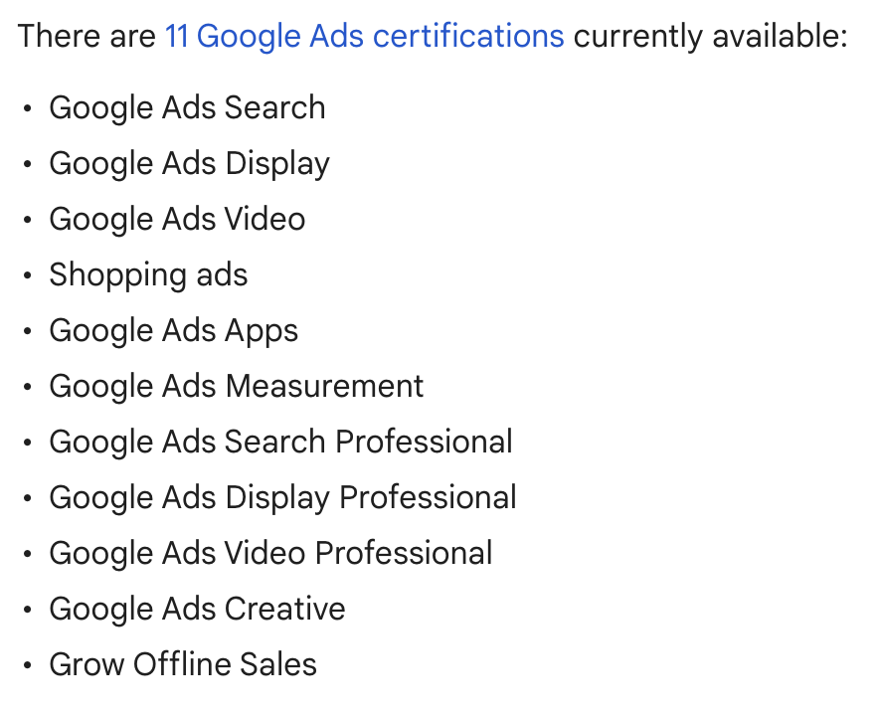Click the bullet before Shopping ads
The image size is (879, 716).
pyautogui.click(x=28, y=275)
